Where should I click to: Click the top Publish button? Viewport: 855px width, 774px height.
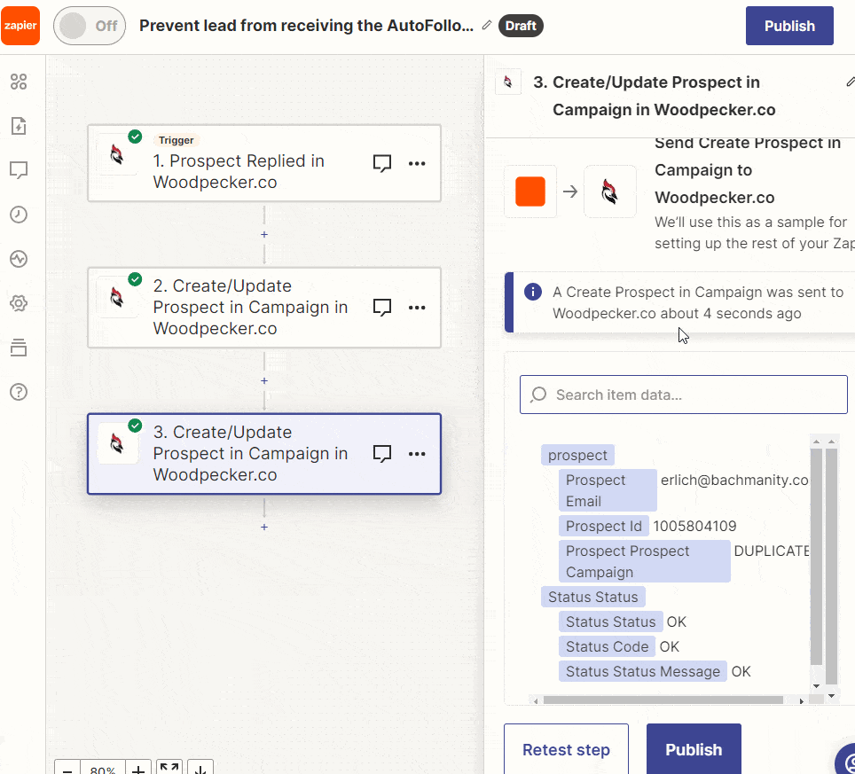tap(789, 26)
